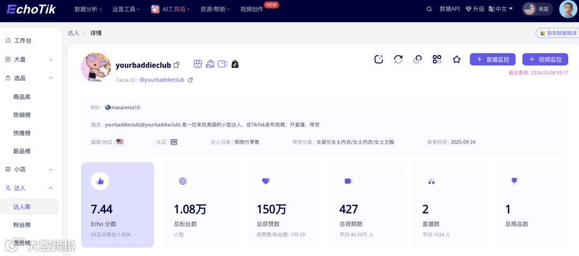Click the target icon on fans card
The image size is (579, 256).
(x=183, y=181)
